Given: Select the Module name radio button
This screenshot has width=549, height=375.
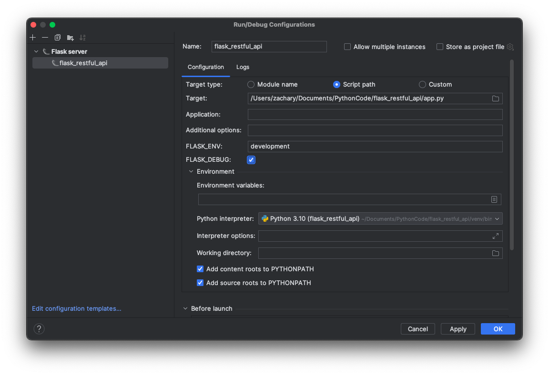Looking at the screenshot, I should 251,84.
